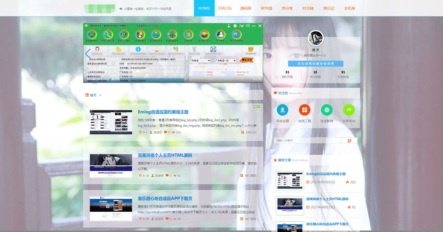Screen dimensions: 443x232
Task: Open the 音乐随心听自适应APP下载页 link
Action: 165,198
